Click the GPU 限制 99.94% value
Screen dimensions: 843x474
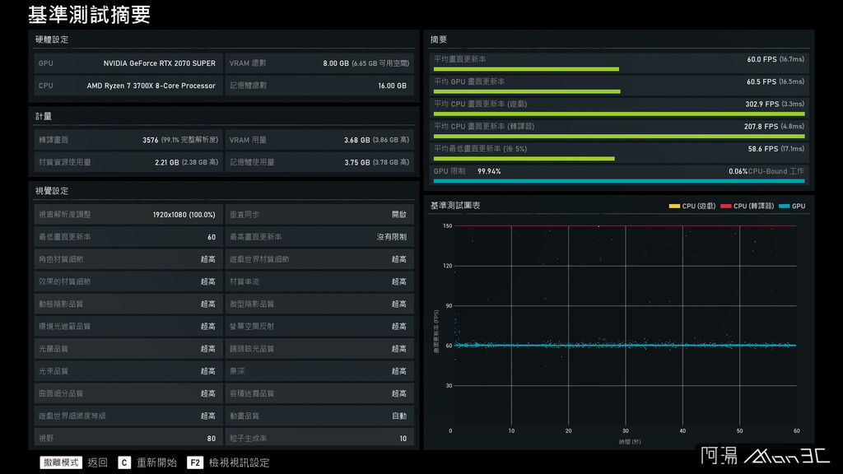point(489,171)
